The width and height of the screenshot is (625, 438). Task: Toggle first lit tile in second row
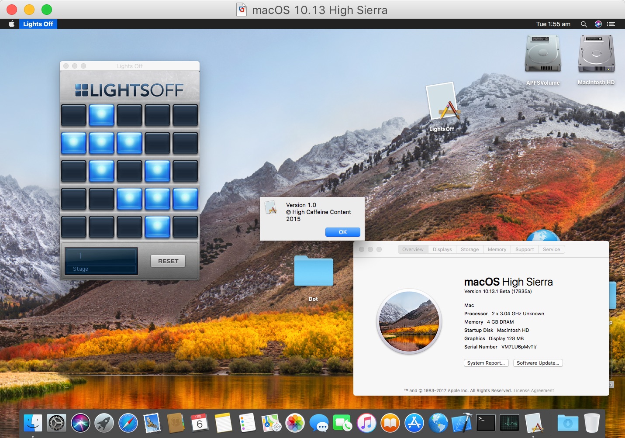click(73, 143)
